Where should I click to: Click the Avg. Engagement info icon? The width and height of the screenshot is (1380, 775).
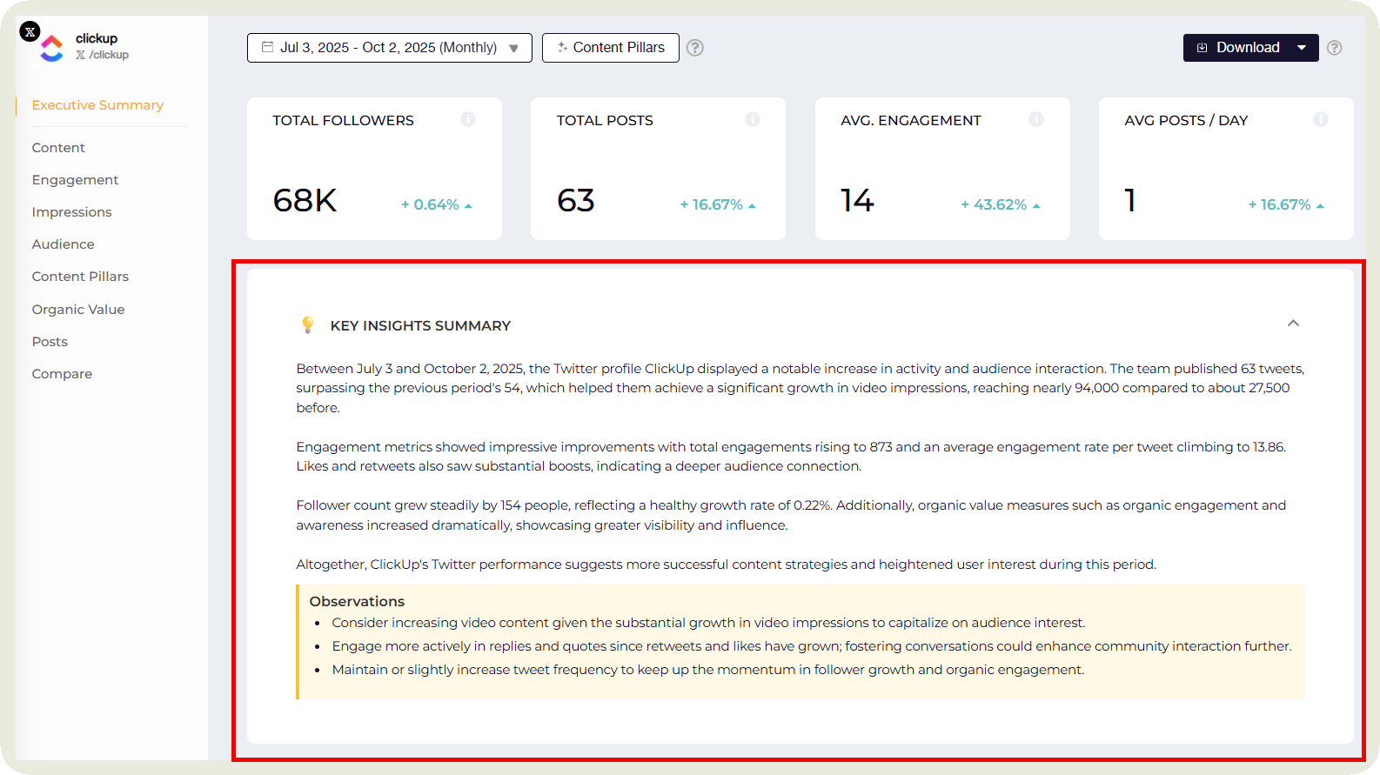(x=1036, y=119)
